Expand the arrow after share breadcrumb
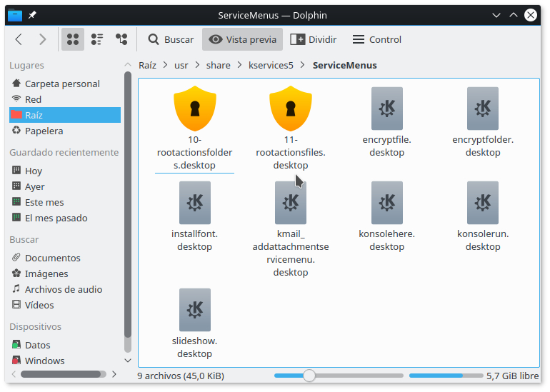Screen dimensions: 550x392 (x=239, y=65)
